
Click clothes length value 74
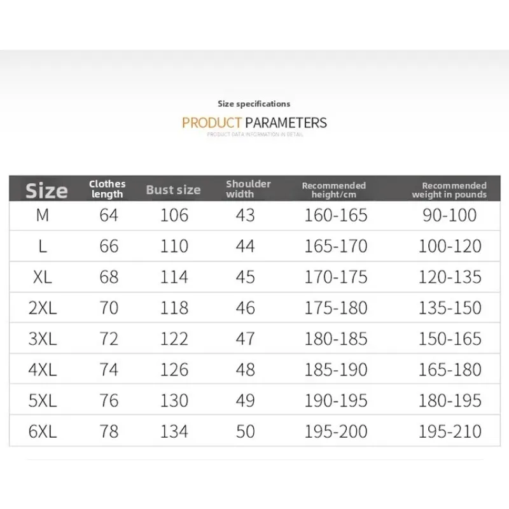tap(109, 370)
